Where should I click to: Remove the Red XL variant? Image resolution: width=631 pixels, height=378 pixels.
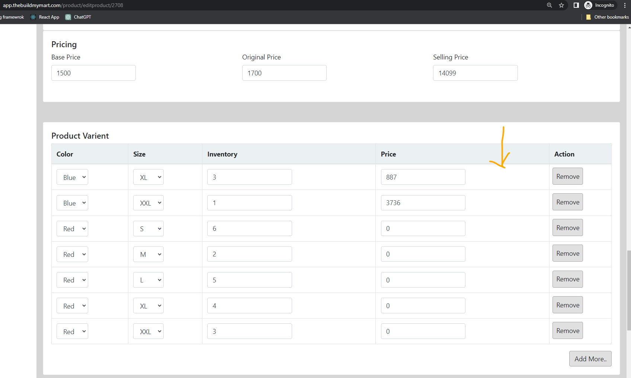[x=568, y=305]
